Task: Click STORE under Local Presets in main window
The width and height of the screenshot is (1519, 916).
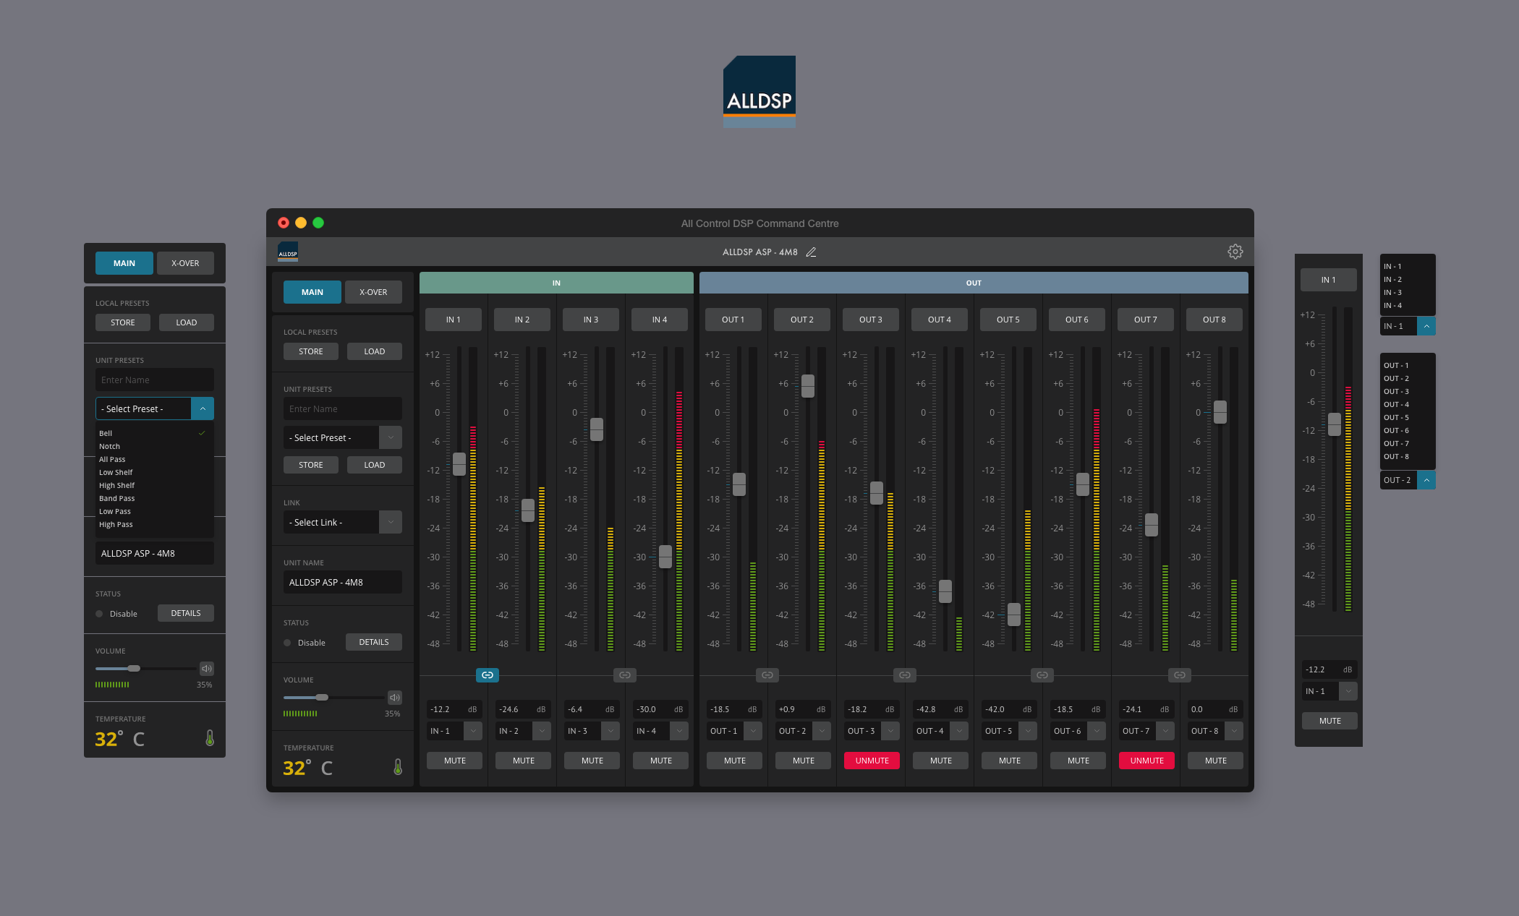Action: 311,351
